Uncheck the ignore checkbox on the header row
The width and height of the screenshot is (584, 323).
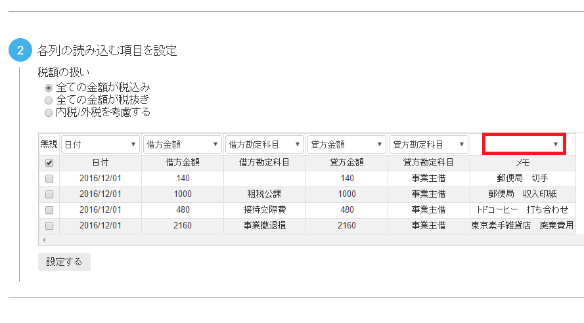coord(49,163)
